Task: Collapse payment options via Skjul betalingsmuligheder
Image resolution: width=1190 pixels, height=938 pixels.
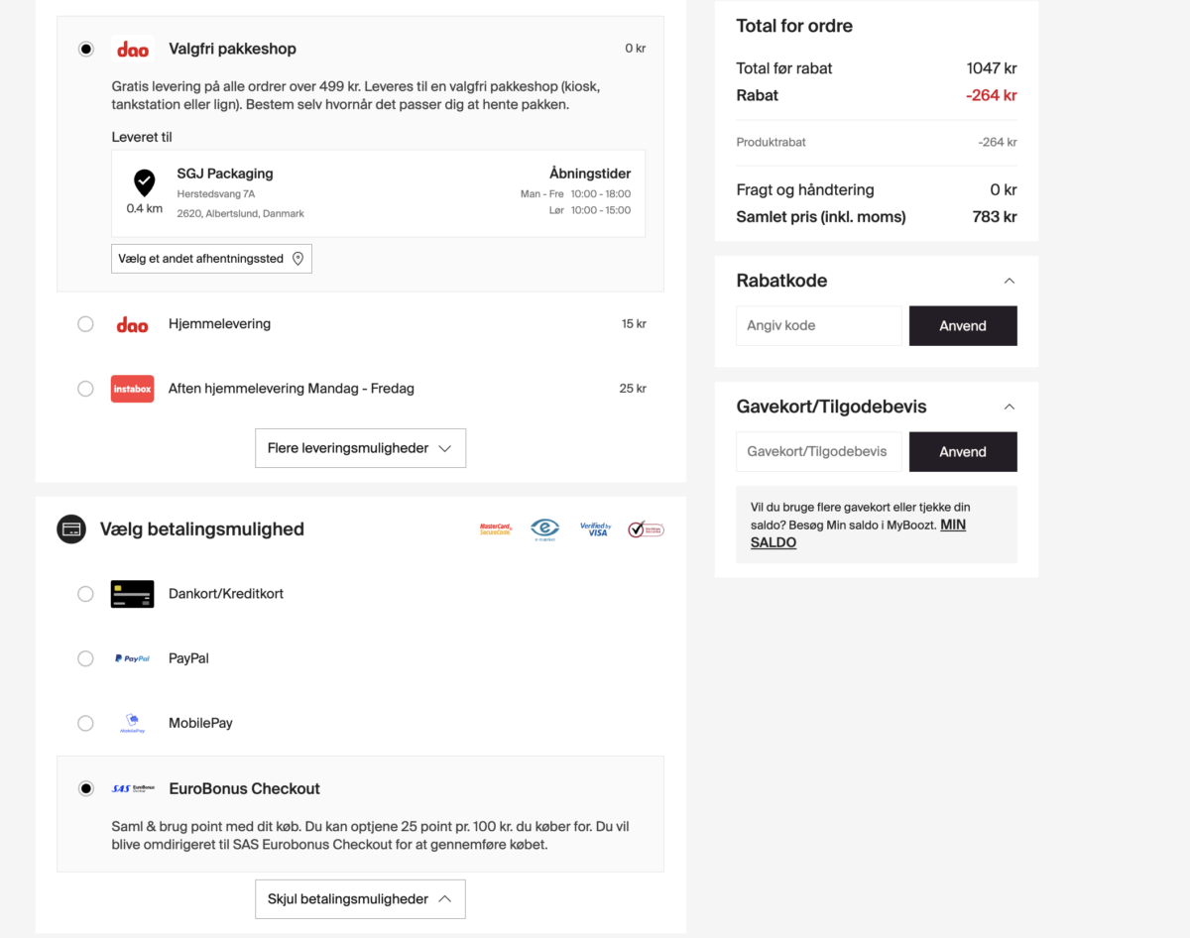Action: coord(360,899)
